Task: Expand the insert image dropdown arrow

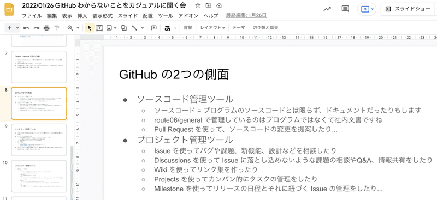Action: (115, 28)
